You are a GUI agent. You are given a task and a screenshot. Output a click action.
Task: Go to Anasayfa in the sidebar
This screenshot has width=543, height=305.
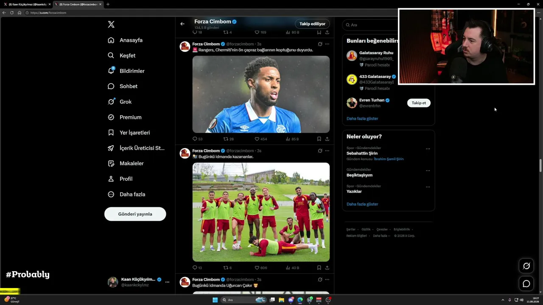click(125, 40)
